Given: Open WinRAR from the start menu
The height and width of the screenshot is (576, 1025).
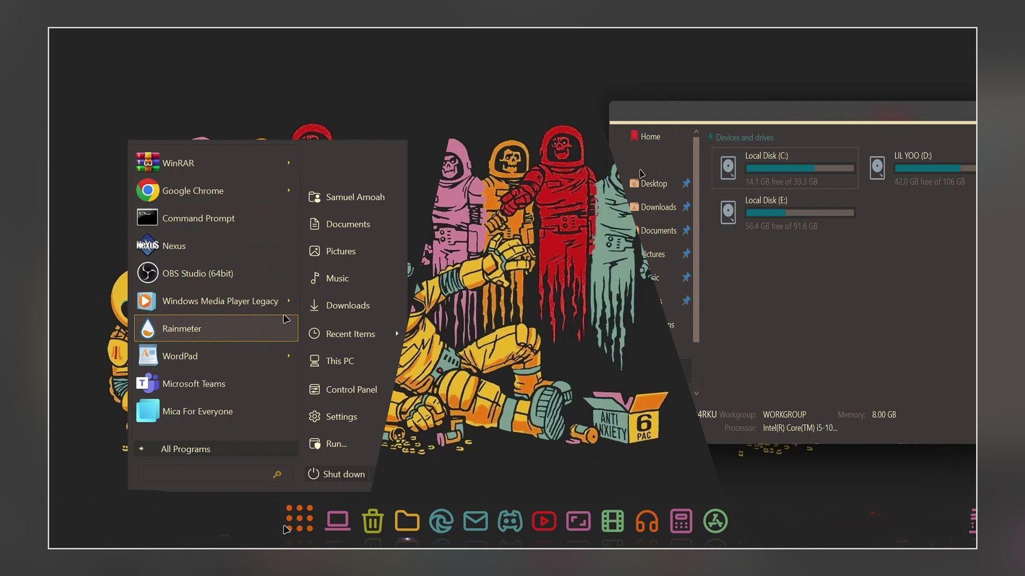Looking at the screenshot, I should [x=216, y=163].
